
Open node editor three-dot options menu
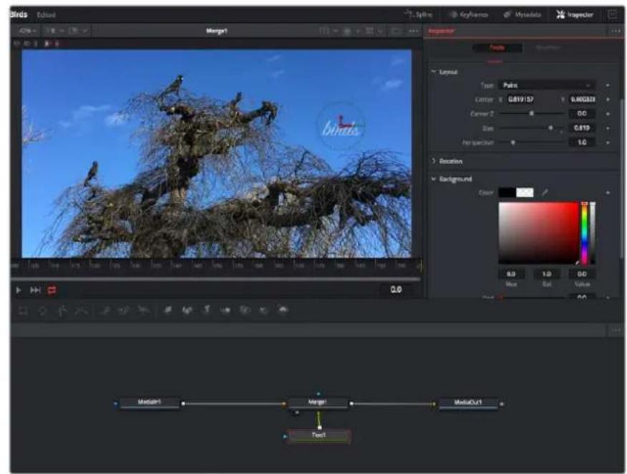click(616, 331)
